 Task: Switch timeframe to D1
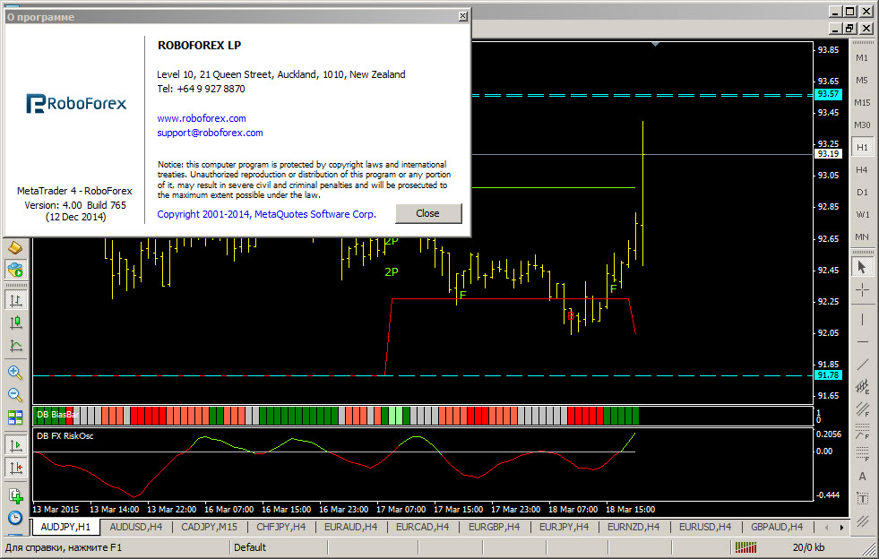tap(862, 193)
